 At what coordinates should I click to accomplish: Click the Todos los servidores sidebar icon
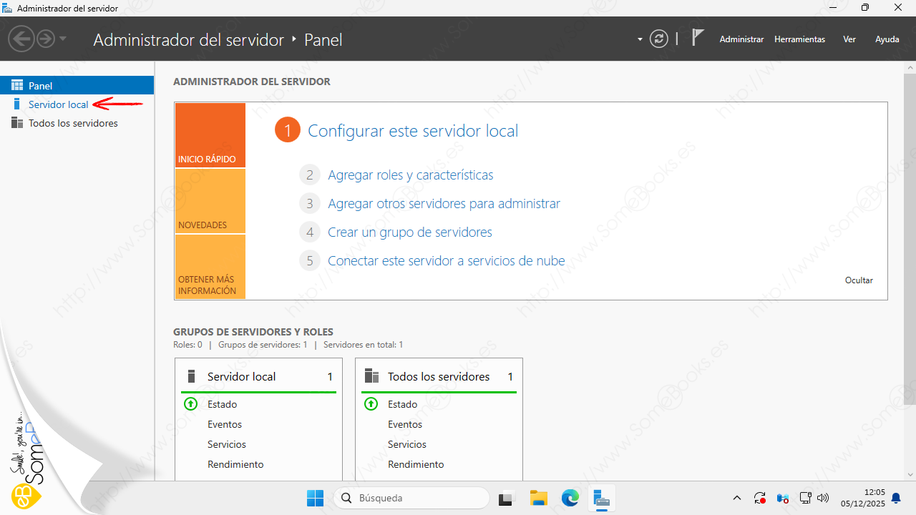click(x=17, y=123)
